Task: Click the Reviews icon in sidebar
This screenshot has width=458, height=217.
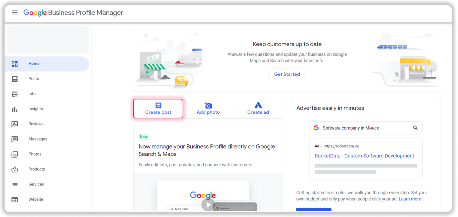Action: tap(15, 124)
